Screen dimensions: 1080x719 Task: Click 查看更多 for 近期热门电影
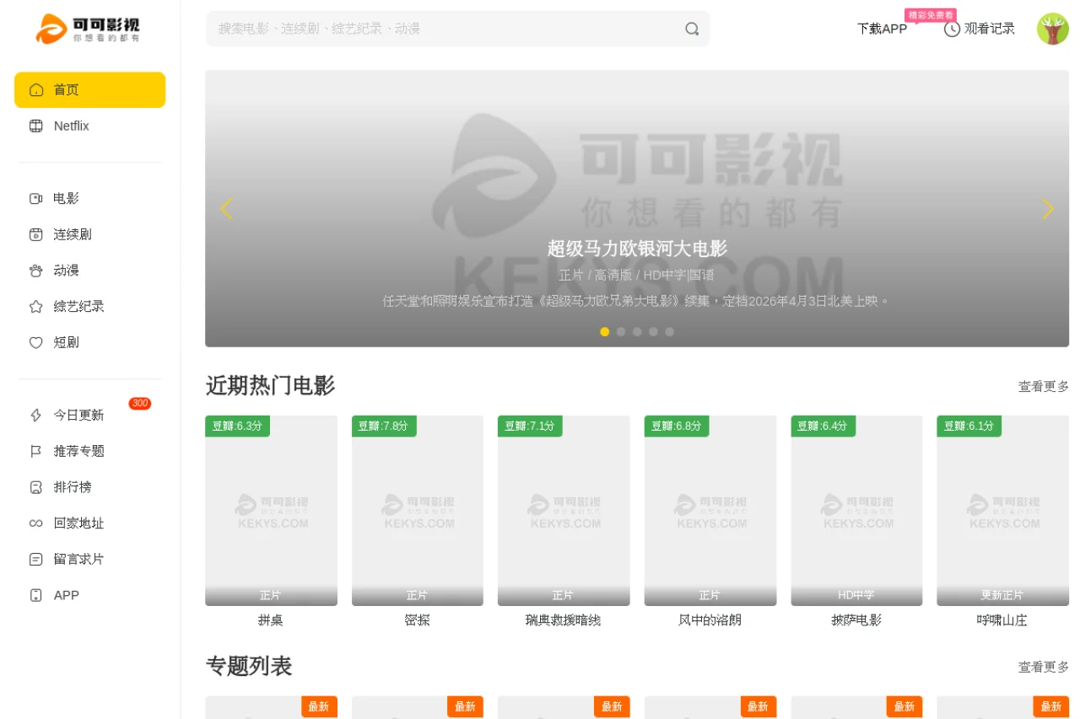click(1043, 387)
